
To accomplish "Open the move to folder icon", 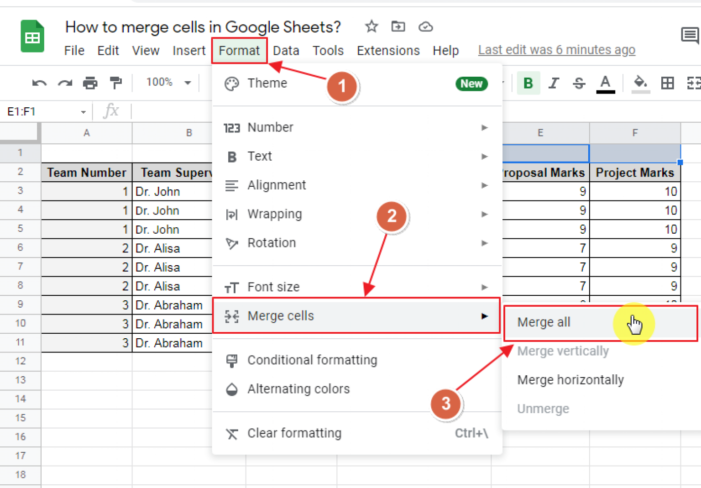I will click(x=398, y=26).
